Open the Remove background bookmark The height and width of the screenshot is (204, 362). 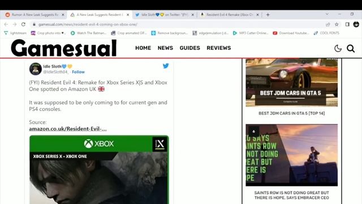click(x=170, y=33)
